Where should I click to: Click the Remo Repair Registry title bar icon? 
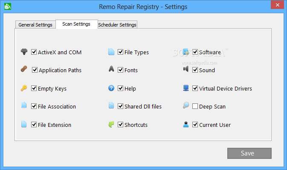click(x=8, y=6)
